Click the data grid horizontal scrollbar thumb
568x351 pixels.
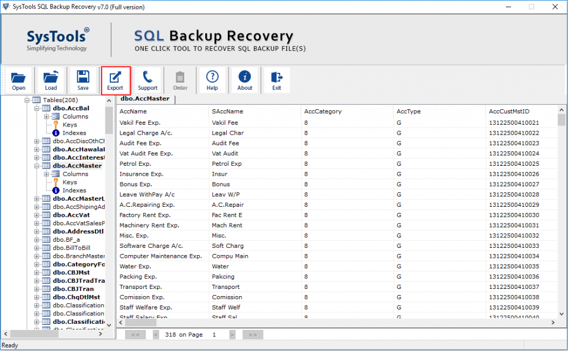[x=140, y=322]
